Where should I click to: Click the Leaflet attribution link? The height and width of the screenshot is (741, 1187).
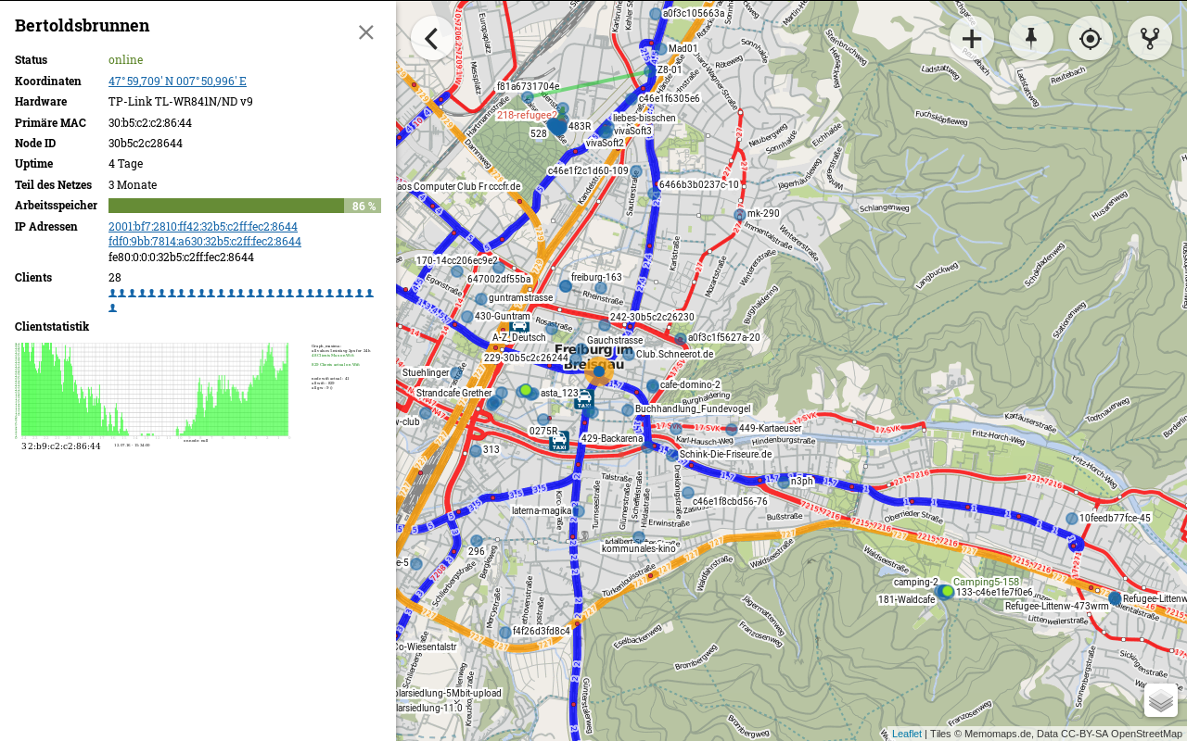tap(906, 734)
